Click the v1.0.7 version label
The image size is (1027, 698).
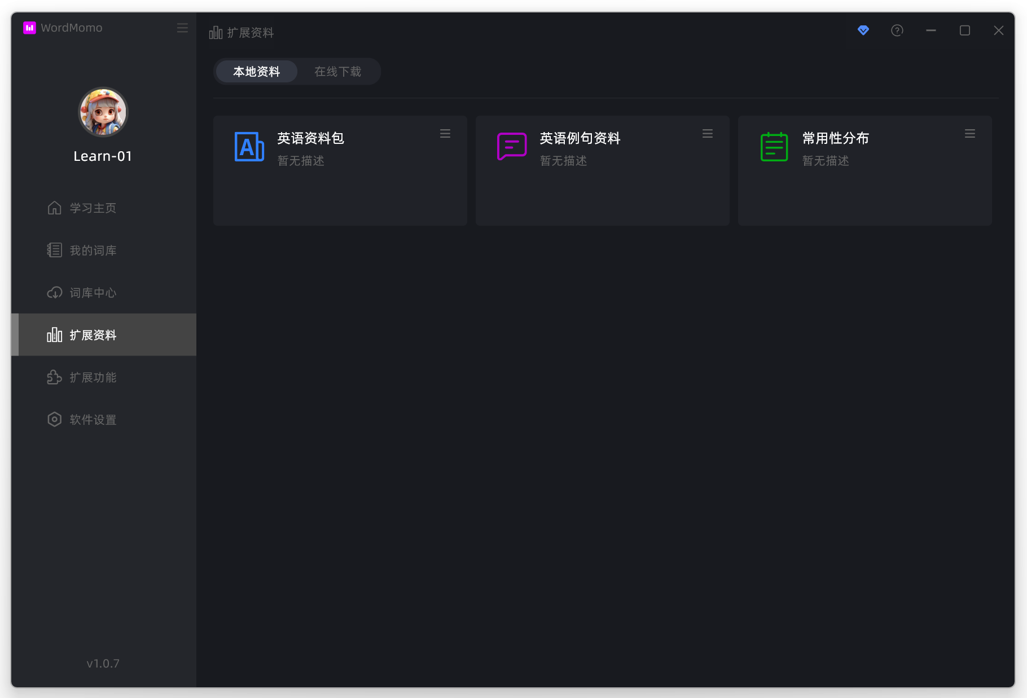point(103,664)
